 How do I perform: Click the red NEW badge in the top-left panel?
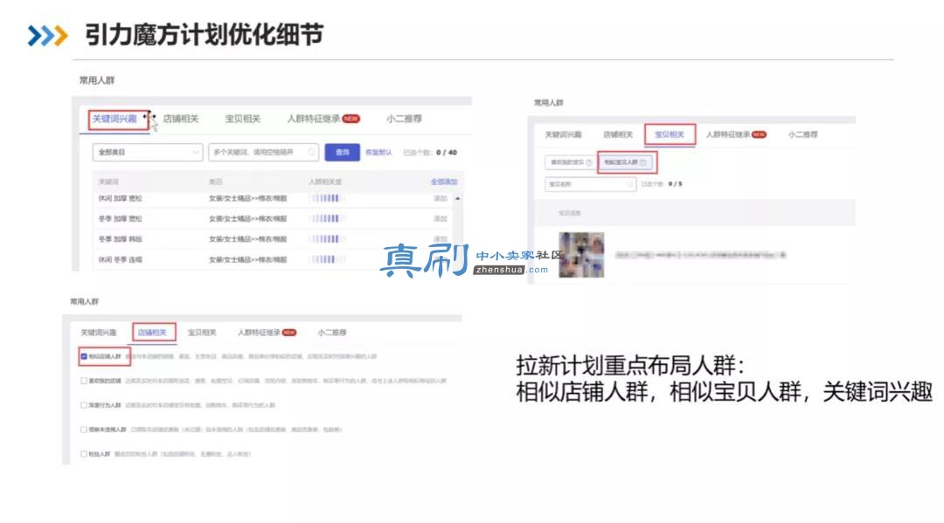pyautogui.click(x=351, y=119)
